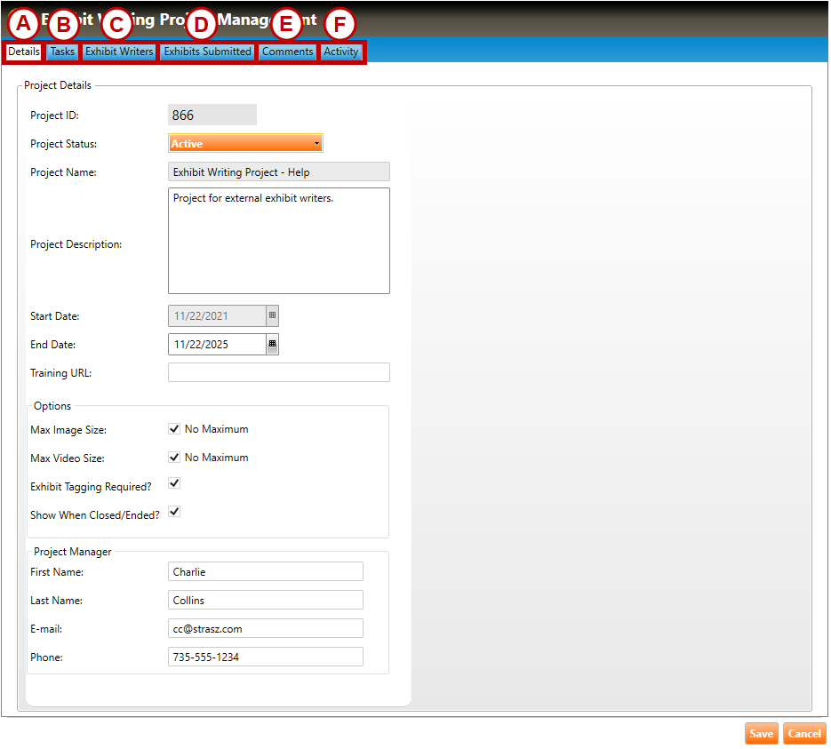Uncheck Max Image Size No Maximum checkbox

[x=174, y=429]
